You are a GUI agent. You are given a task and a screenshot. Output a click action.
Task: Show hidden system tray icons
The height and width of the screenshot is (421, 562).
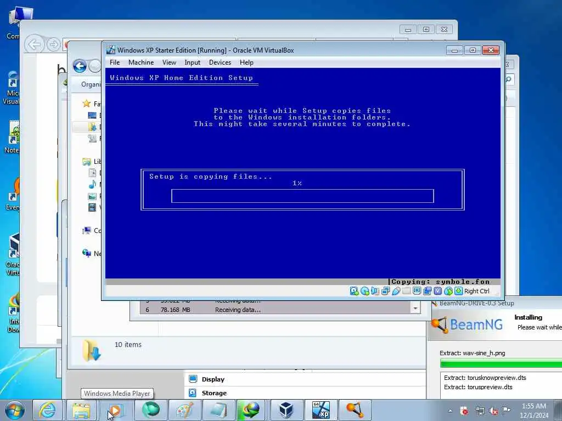click(x=450, y=411)
